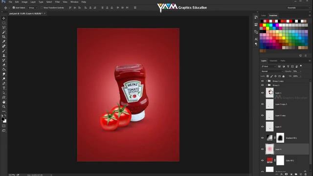Hide the Layer 5 copy 2 layer
313x176 pixels.
pyautogui.click(x=262, y=104)
